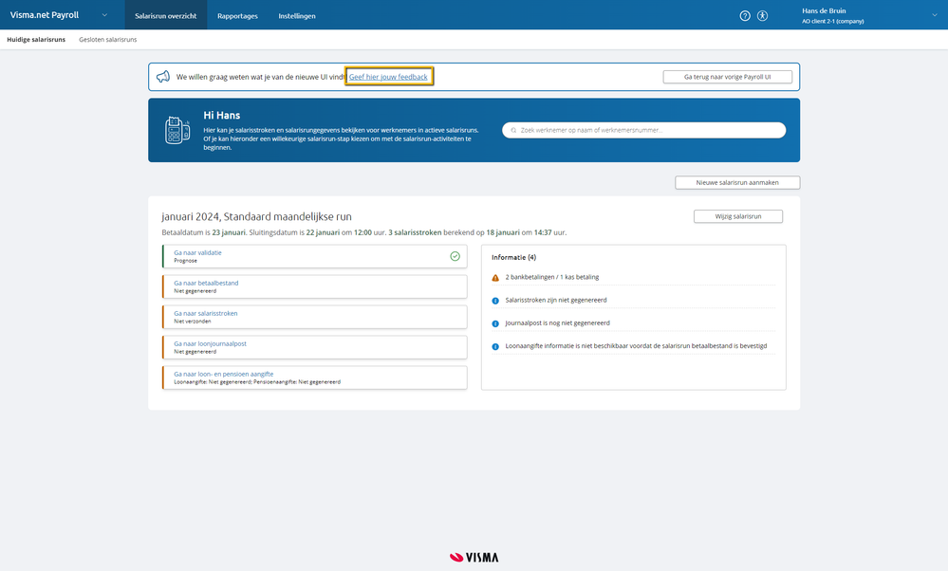Open the accessibility icon in header
Viewport: 948px width, 571px height.
pyautogui.click(x=762, y=16)
